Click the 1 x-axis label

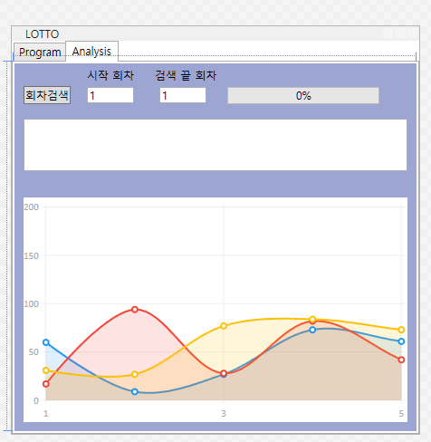46,414
